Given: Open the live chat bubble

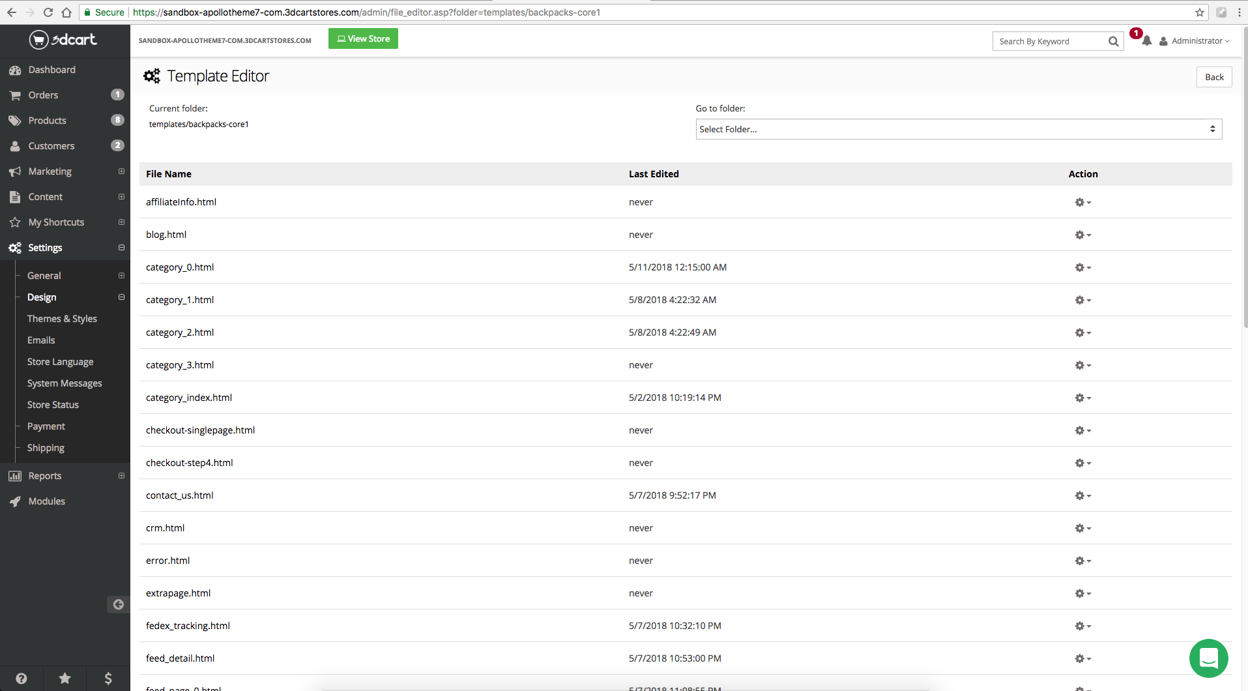Looking at the screenshot, I should click(x=1208, y=658).
